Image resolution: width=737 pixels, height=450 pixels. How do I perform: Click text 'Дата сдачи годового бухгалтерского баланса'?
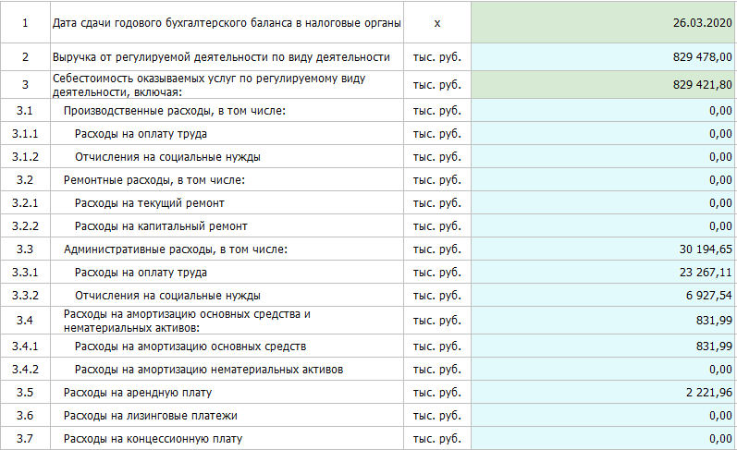[172, 23]
